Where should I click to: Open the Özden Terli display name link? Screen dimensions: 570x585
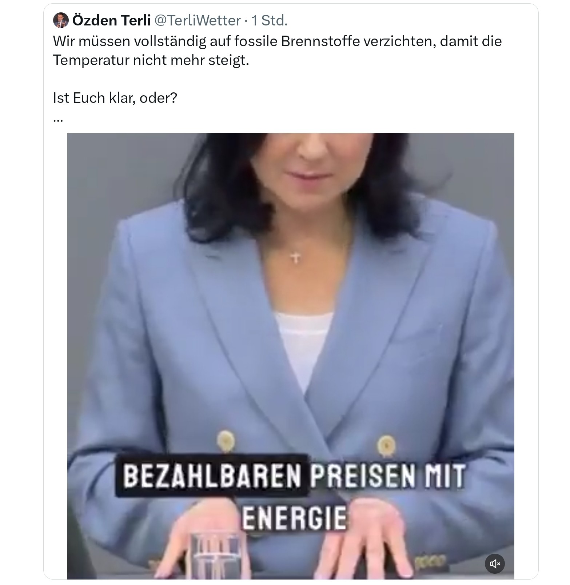click(x=111, y=20)
